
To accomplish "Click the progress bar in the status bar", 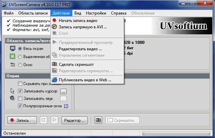I will pos(176,133).
